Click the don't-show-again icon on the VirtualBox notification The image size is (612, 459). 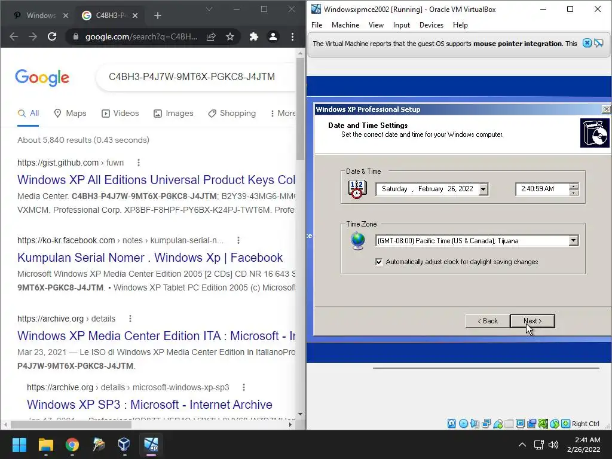click(x=599, y=43)
